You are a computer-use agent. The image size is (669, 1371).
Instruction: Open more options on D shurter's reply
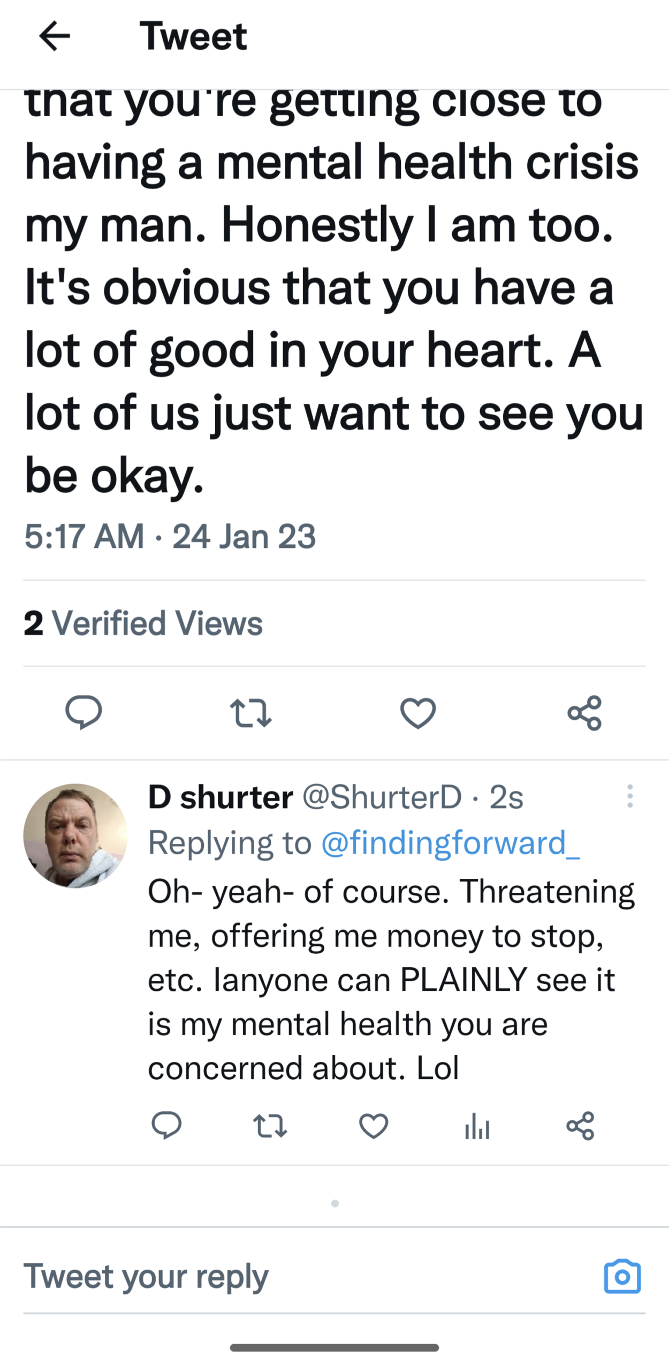(x=630, y=796)
